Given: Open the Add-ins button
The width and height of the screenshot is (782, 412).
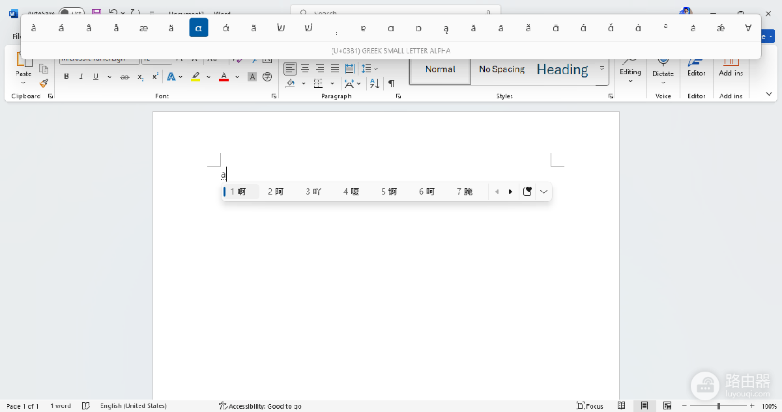Looking at the screenshot, I should [731, 66].
